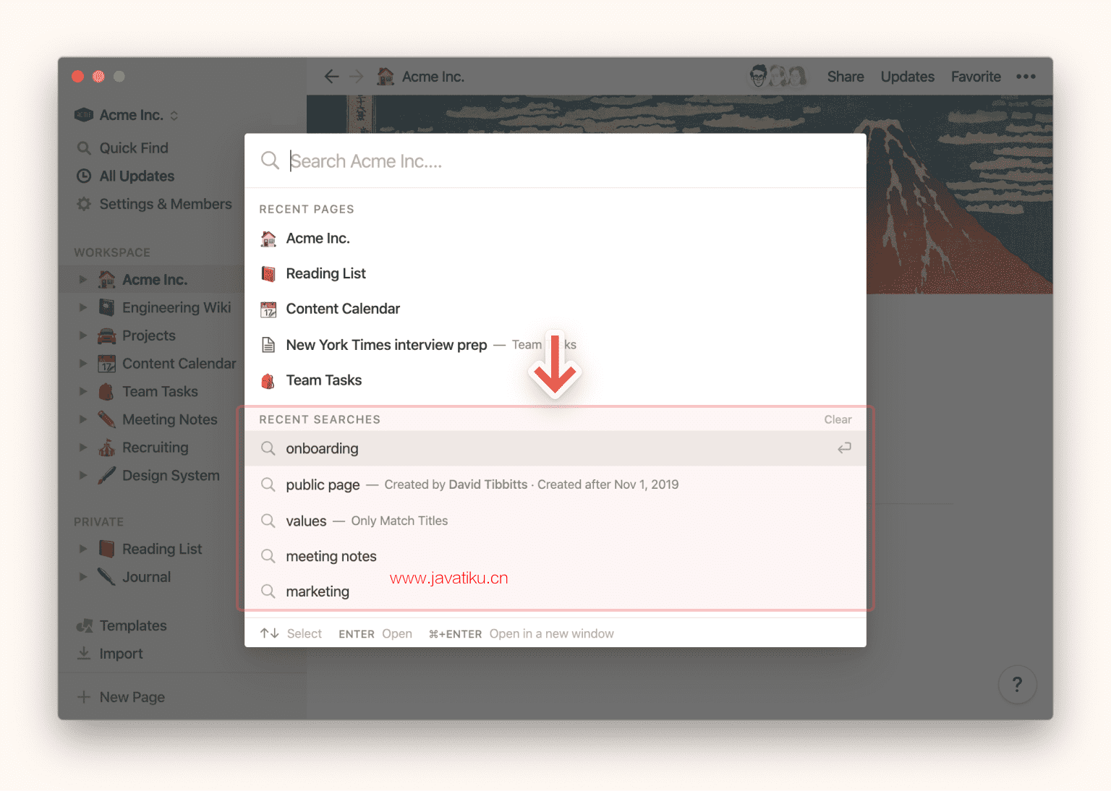This screenshot has height=791, width=1111.
Task: Open Content Calendar from recent pages
Action: (555, 309)
